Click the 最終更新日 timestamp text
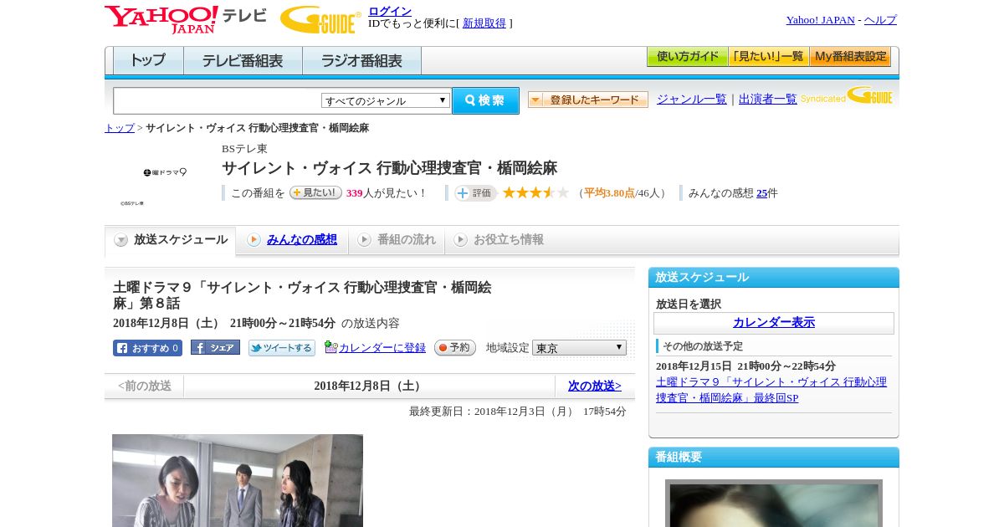The image size is (1004, 527). pyautogui.click(x=518, y=412)
